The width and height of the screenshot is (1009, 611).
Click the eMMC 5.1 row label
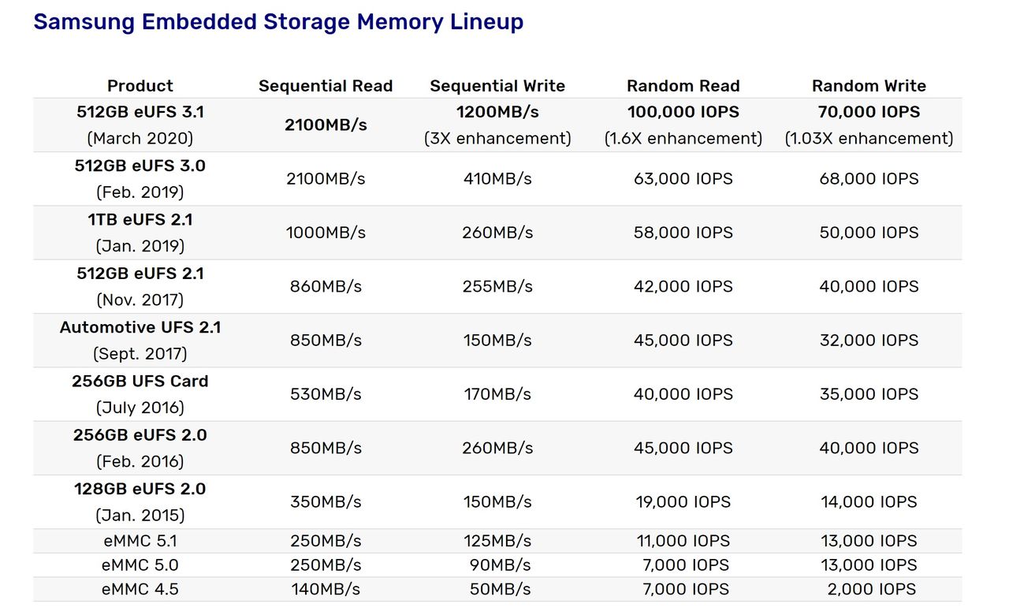140,541
